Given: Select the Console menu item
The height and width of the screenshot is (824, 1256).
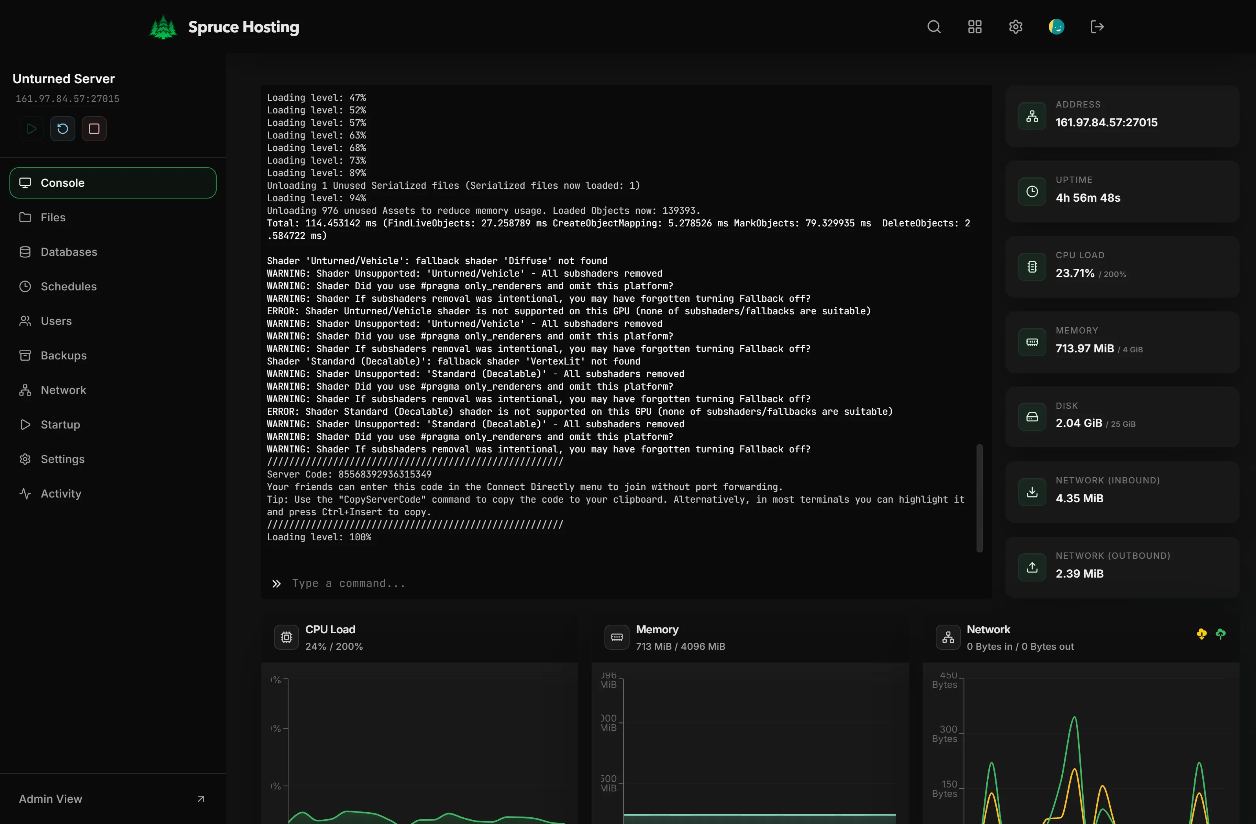Looking at the screenshot, I should (x=113, y=183).
